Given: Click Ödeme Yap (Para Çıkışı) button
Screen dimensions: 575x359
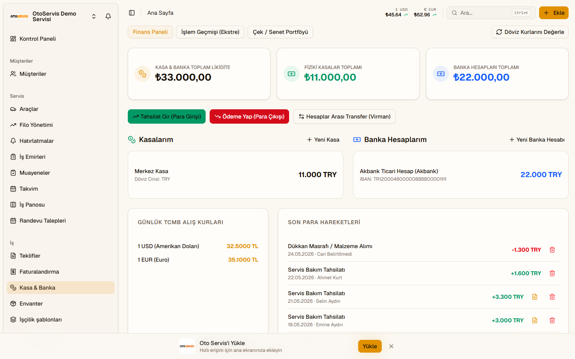Looking at the screenshot, I should (249, 116).
